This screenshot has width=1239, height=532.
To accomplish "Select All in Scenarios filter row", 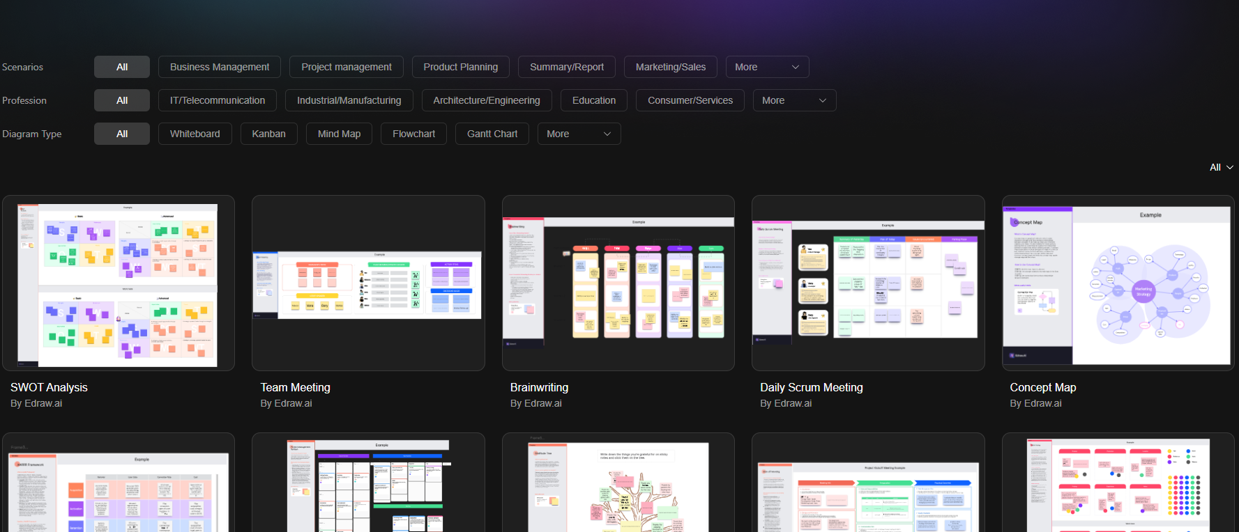I will (x=122, y=67).
